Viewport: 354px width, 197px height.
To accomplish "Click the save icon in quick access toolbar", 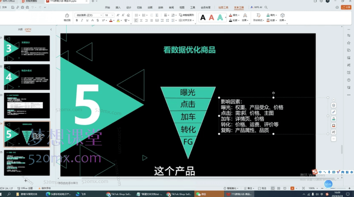I will coord(13,7).
